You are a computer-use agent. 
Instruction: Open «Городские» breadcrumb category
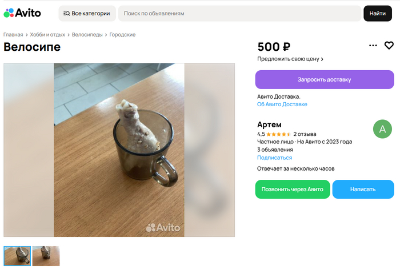[x=122, y=35]
